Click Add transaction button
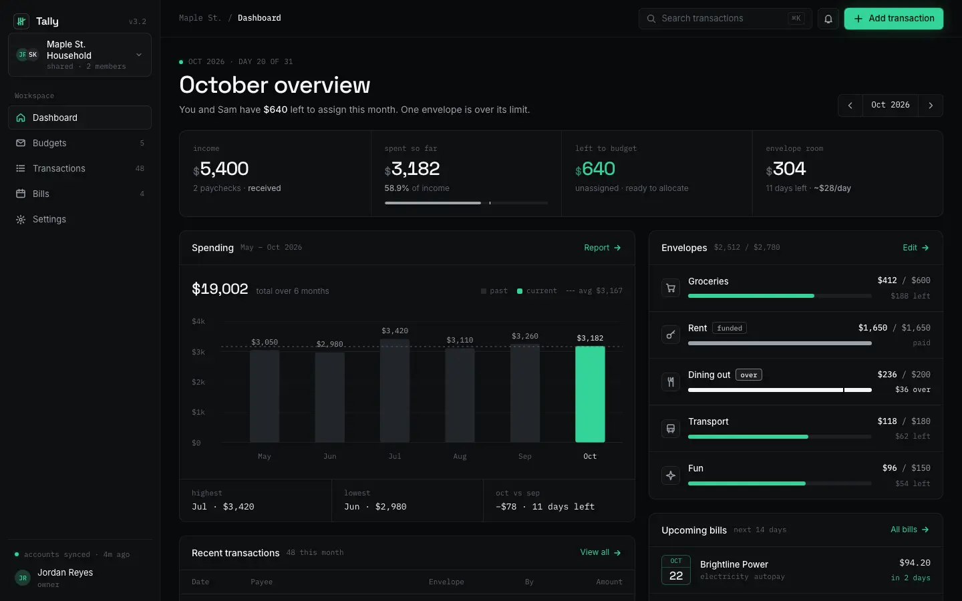Viewport: 962px width, 601px height. (894, 19)
